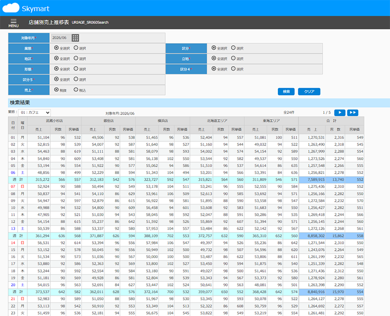The width and height of the screenshot is (390, 316).
Task: Jump to last page double-arrow
Action: pos(352,112)
